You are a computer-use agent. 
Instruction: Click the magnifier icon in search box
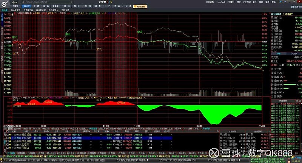point(23,2)
